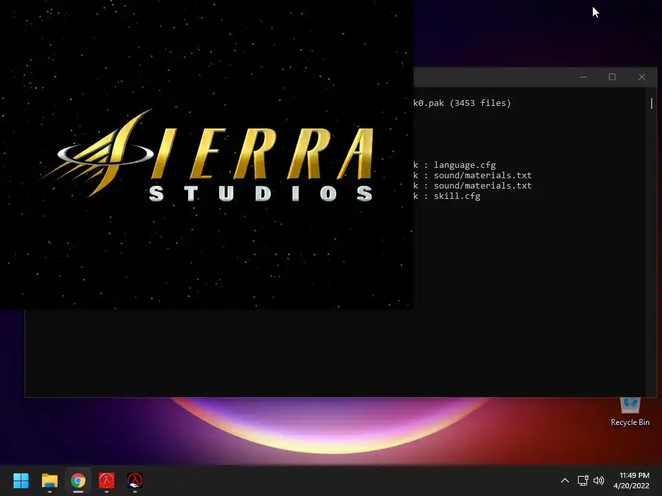Click the second sound/materials.txt console line

[473, 186]
